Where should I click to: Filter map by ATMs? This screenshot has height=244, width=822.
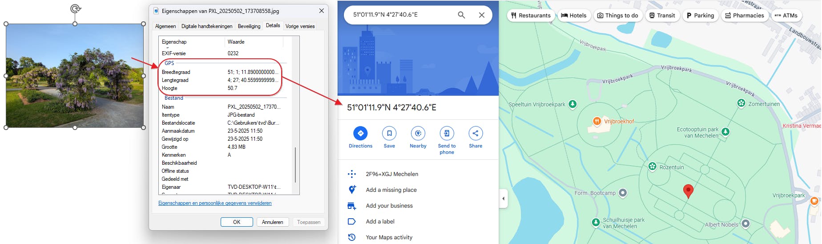pos(786,15)
